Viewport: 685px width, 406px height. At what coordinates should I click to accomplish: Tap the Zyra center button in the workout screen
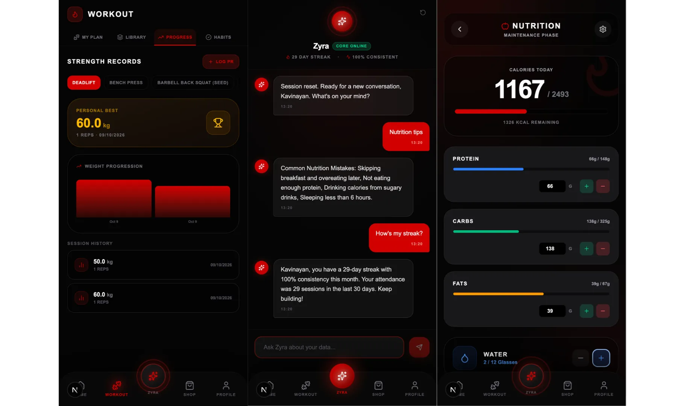tap(153, 376)
